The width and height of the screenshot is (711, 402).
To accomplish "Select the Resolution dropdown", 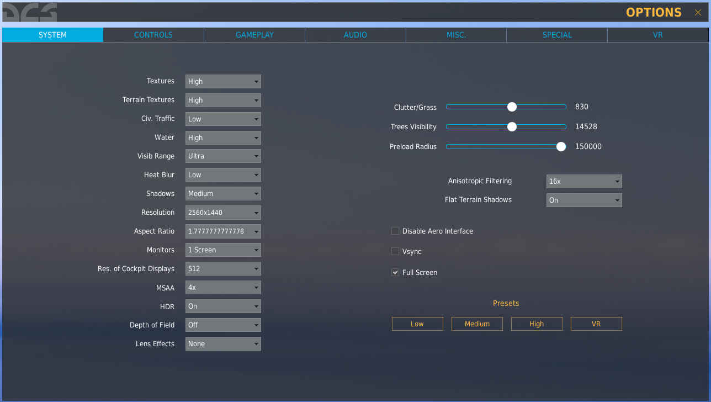I will tap(223, 213).
